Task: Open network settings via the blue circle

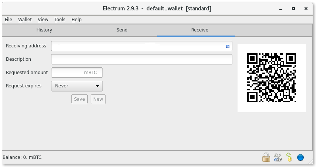Action: pyautogui.click(x=300, y=157)
